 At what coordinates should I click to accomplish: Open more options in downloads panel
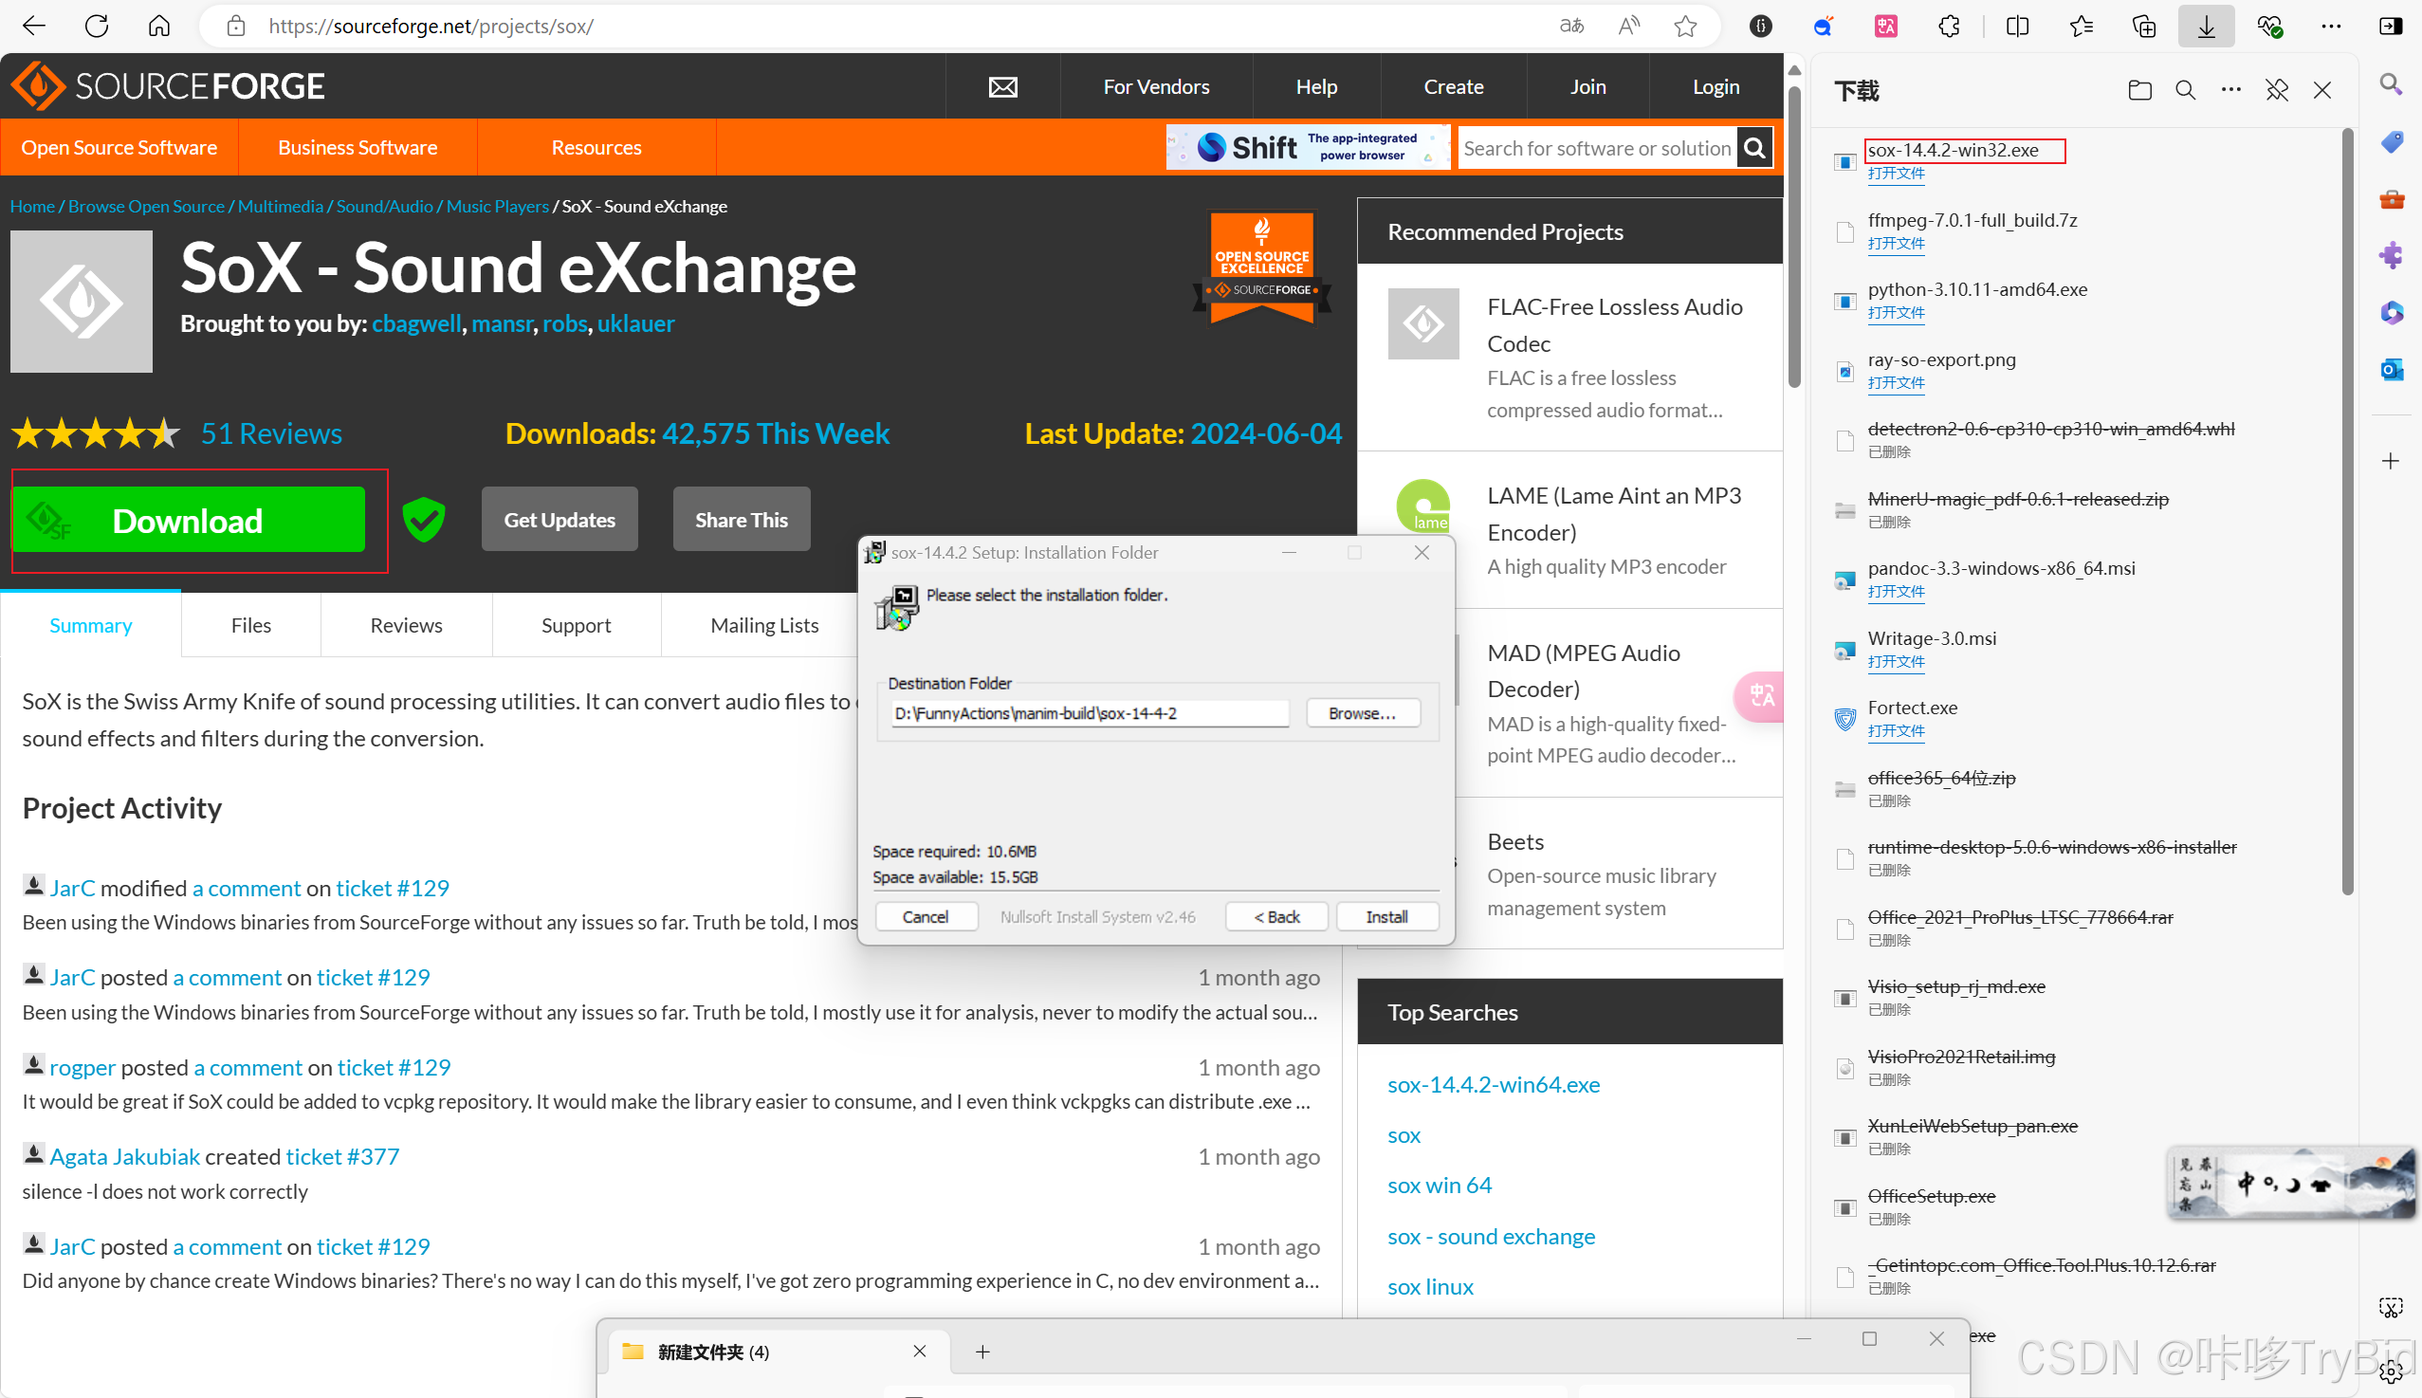click(2231, 90)
